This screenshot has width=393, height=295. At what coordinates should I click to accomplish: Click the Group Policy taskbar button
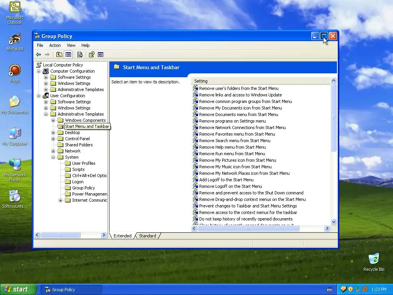(x=71, y=290)
